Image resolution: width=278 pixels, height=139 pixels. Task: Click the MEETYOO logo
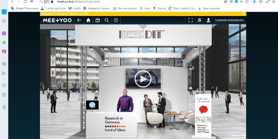pos(57,20)
